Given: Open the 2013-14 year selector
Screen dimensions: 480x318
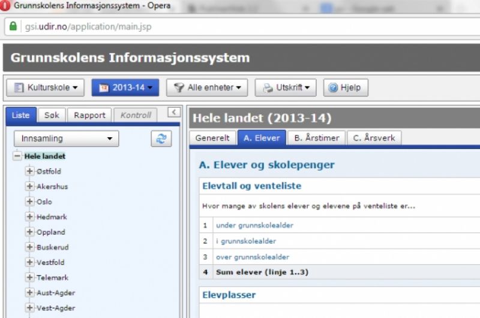Looking at the screenshot, I should pyautogui.click(x=125, y=87).
